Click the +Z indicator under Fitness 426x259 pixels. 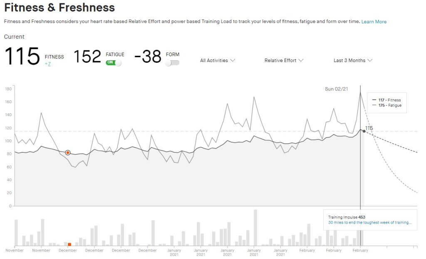point(48,64)
